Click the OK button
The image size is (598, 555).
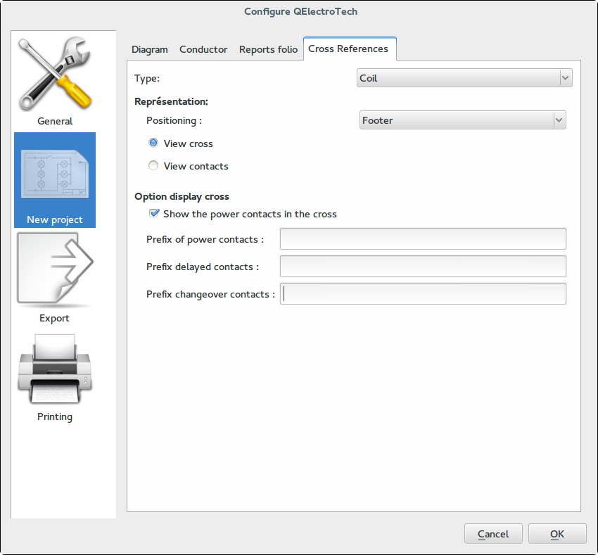pos(557,534)
